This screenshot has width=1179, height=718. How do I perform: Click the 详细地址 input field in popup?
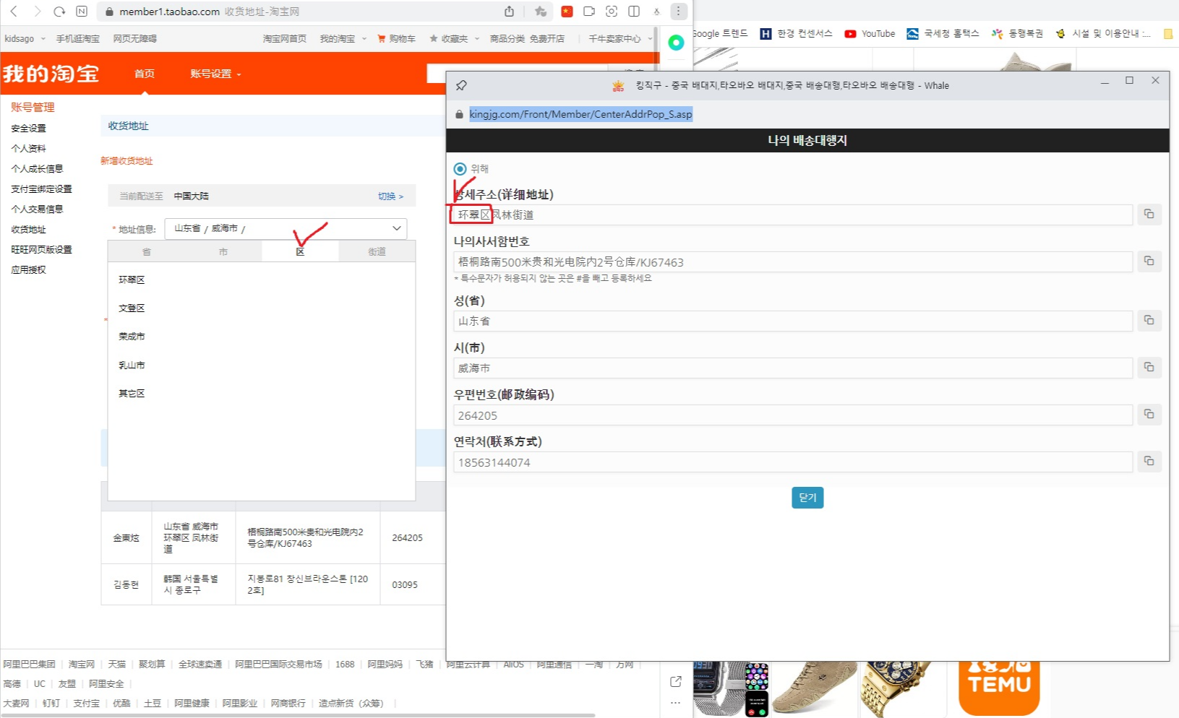click(x=793, y=215)
